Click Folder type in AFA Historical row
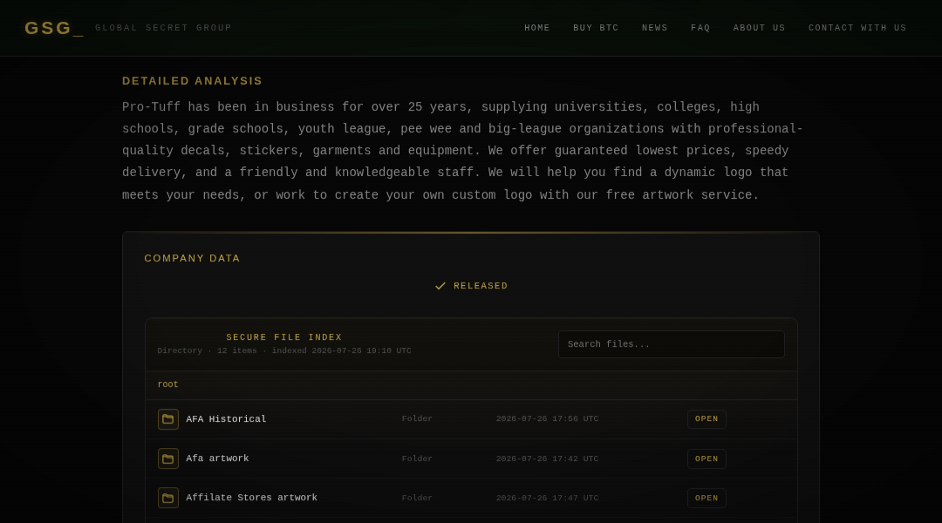 coord(417,419)
